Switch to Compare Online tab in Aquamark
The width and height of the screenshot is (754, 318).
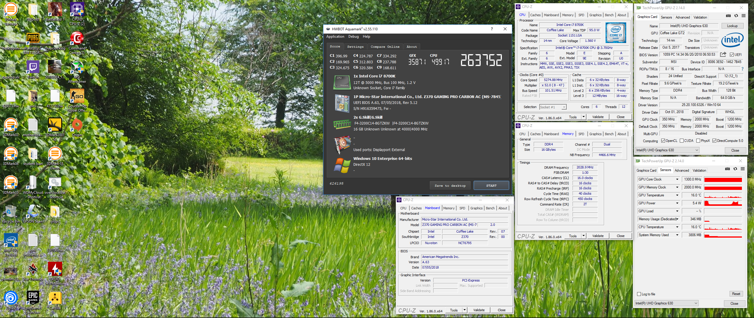coord(385,47)
